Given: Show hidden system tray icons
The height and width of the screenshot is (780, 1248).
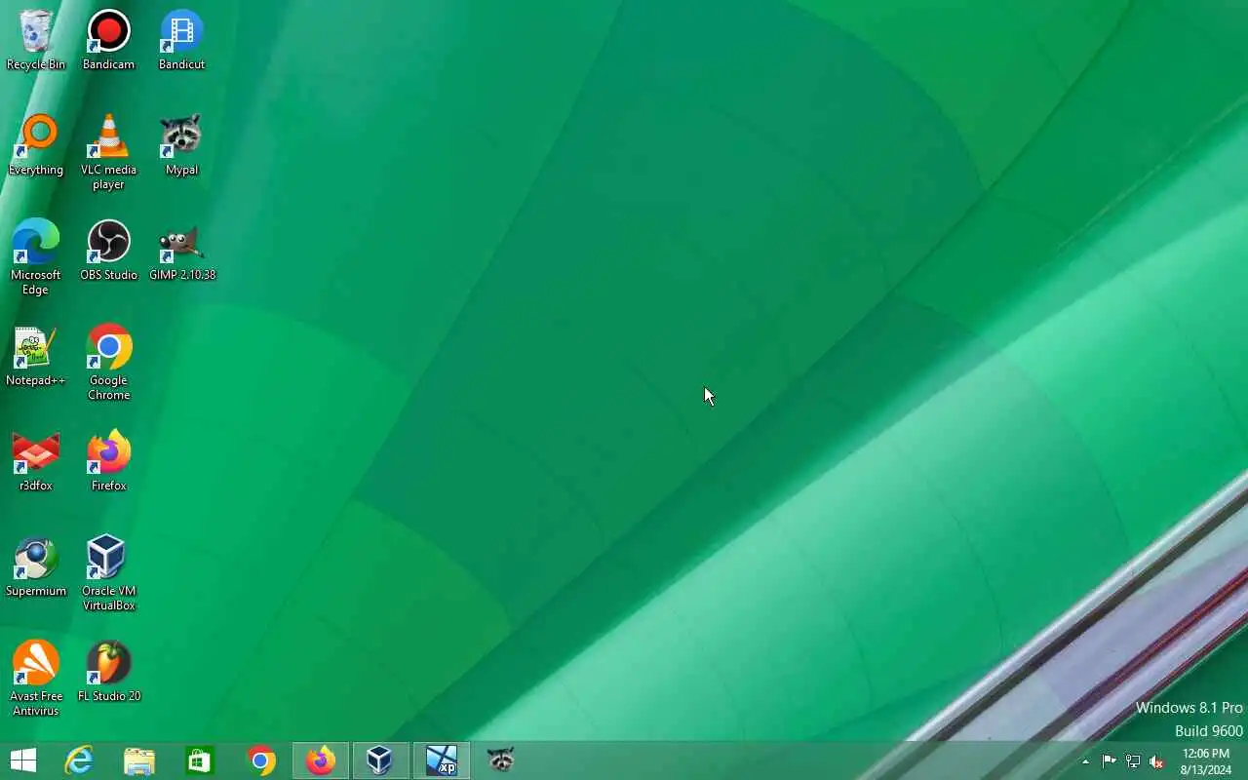Looking at the screenshot, I should [x=1085, y=762].
